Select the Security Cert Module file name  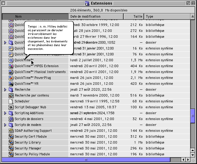pos(31,136)
